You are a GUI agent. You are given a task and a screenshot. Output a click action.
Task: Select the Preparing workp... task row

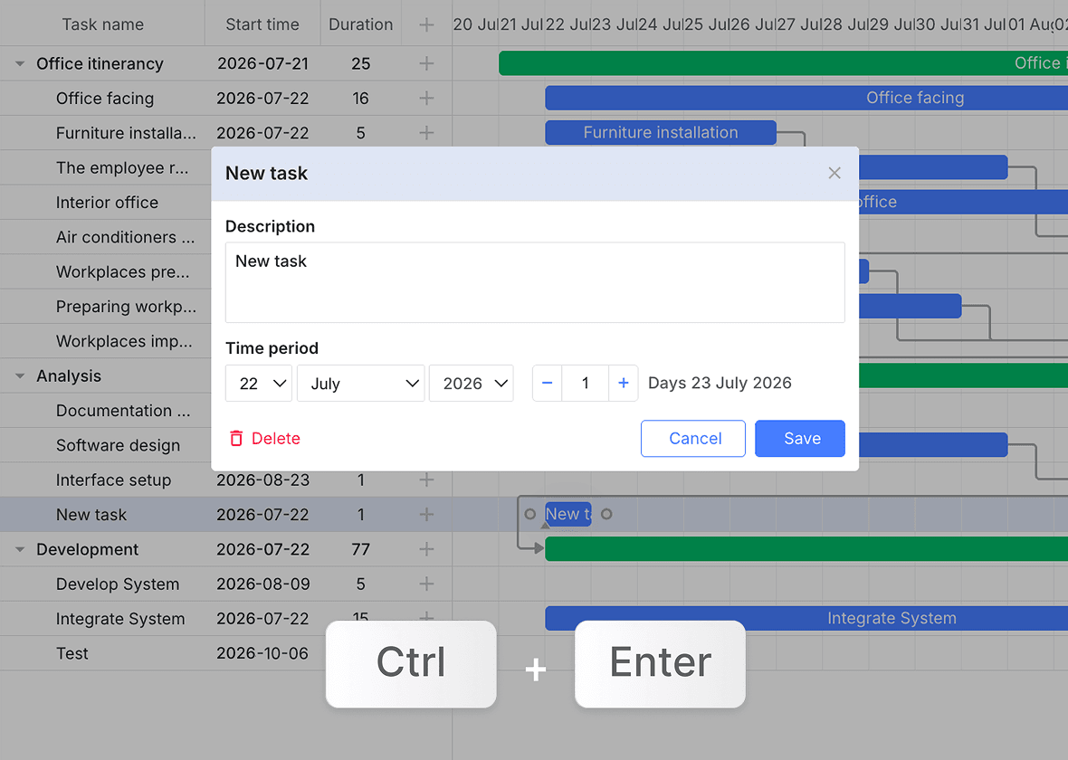click(106, 307)
